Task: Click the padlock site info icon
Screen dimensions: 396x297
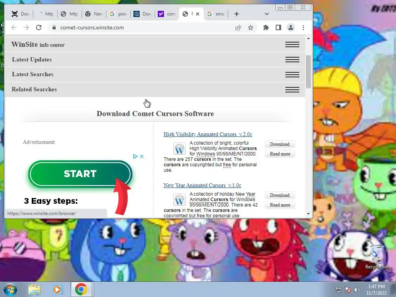Action: click(x=54, y=27)
